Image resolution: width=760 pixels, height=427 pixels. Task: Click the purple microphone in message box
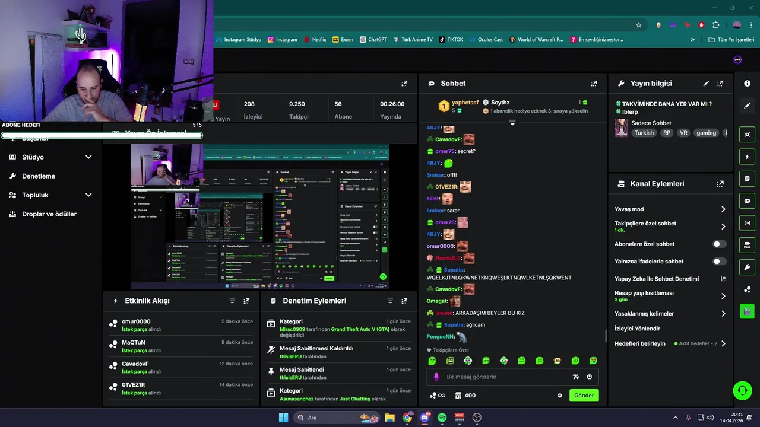[436, 377]
